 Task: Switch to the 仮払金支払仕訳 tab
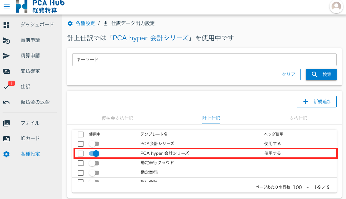117,118
